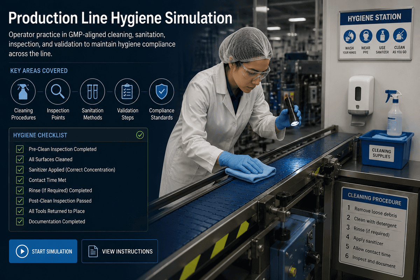Select the Compliance Standards shield icon
420x280 pixels.
(162, 91)
